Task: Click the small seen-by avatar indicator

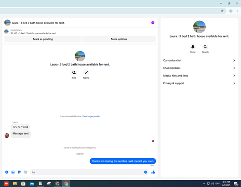Action: point(153,141)
